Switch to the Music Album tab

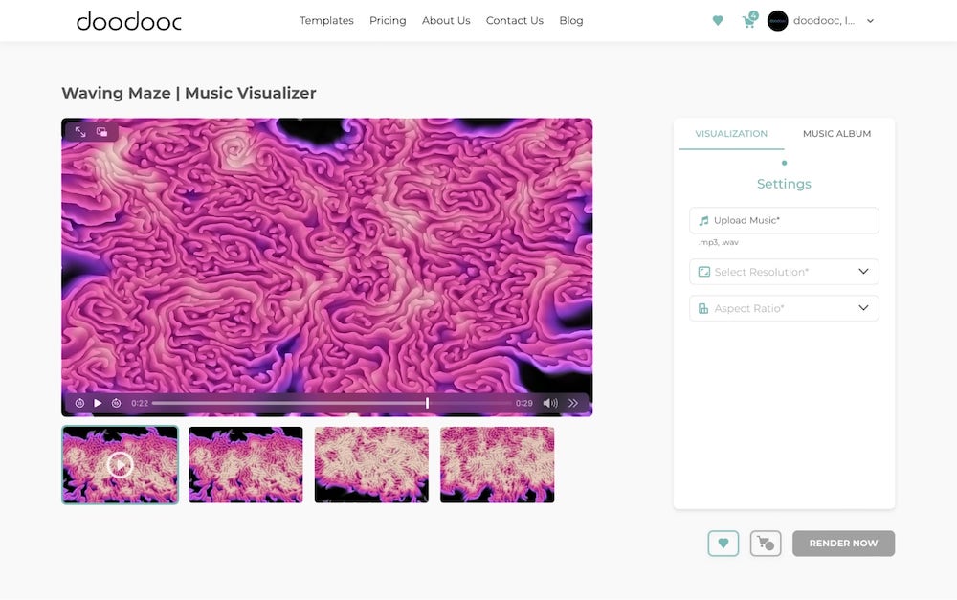(x=836, y=134)
